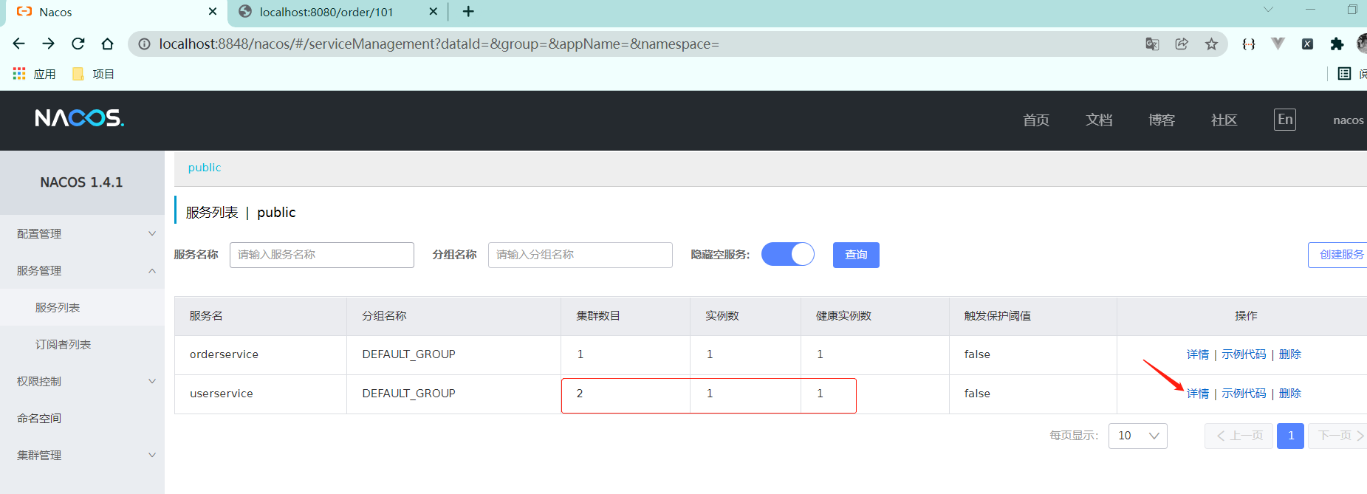Open the translate page icon
The image size is (1367, 494).
1152,44
